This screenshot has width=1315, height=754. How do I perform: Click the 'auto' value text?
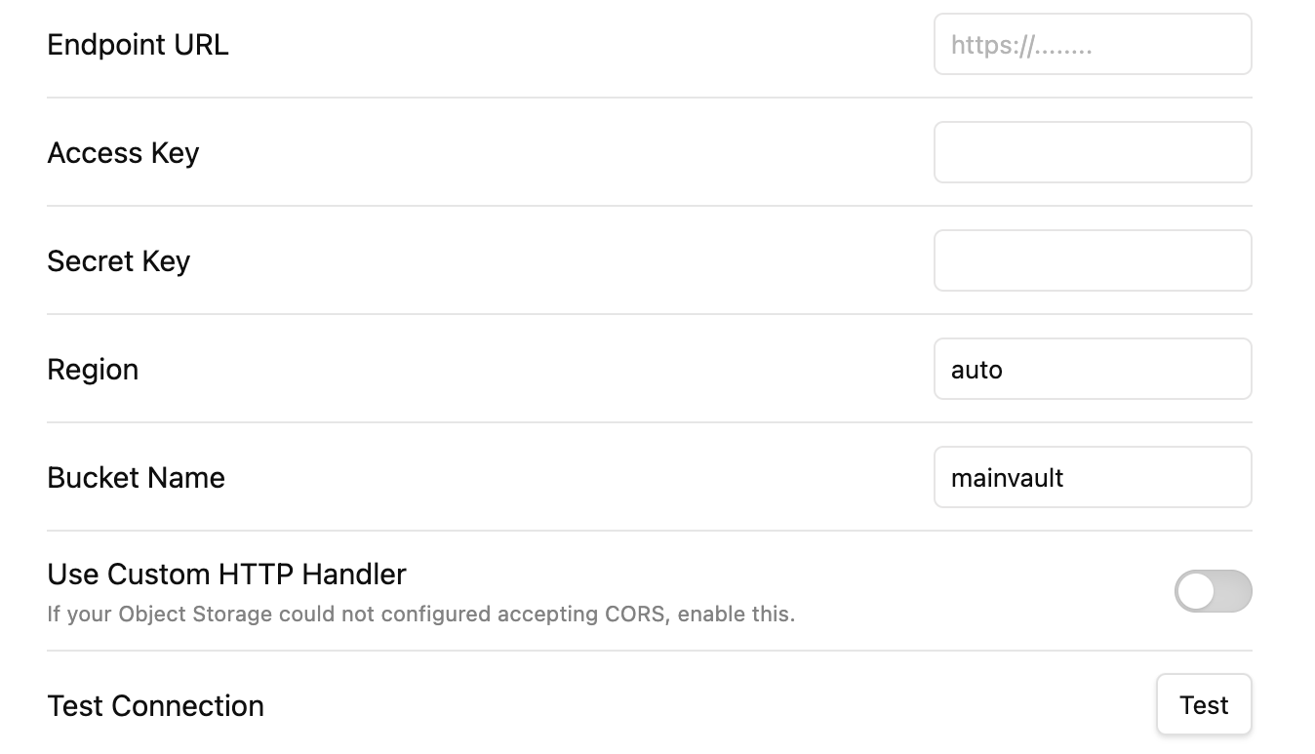[976, 370]
